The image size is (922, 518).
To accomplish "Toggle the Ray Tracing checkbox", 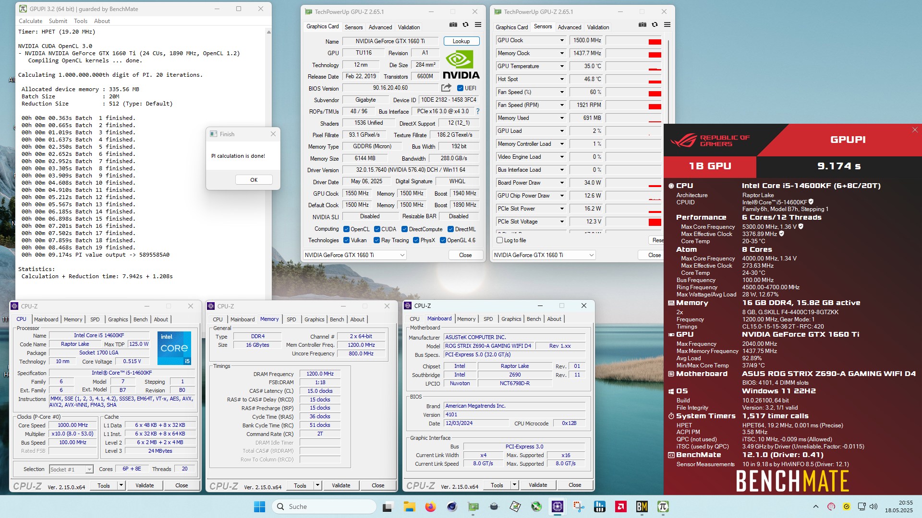I will click(x=376, y=240).
